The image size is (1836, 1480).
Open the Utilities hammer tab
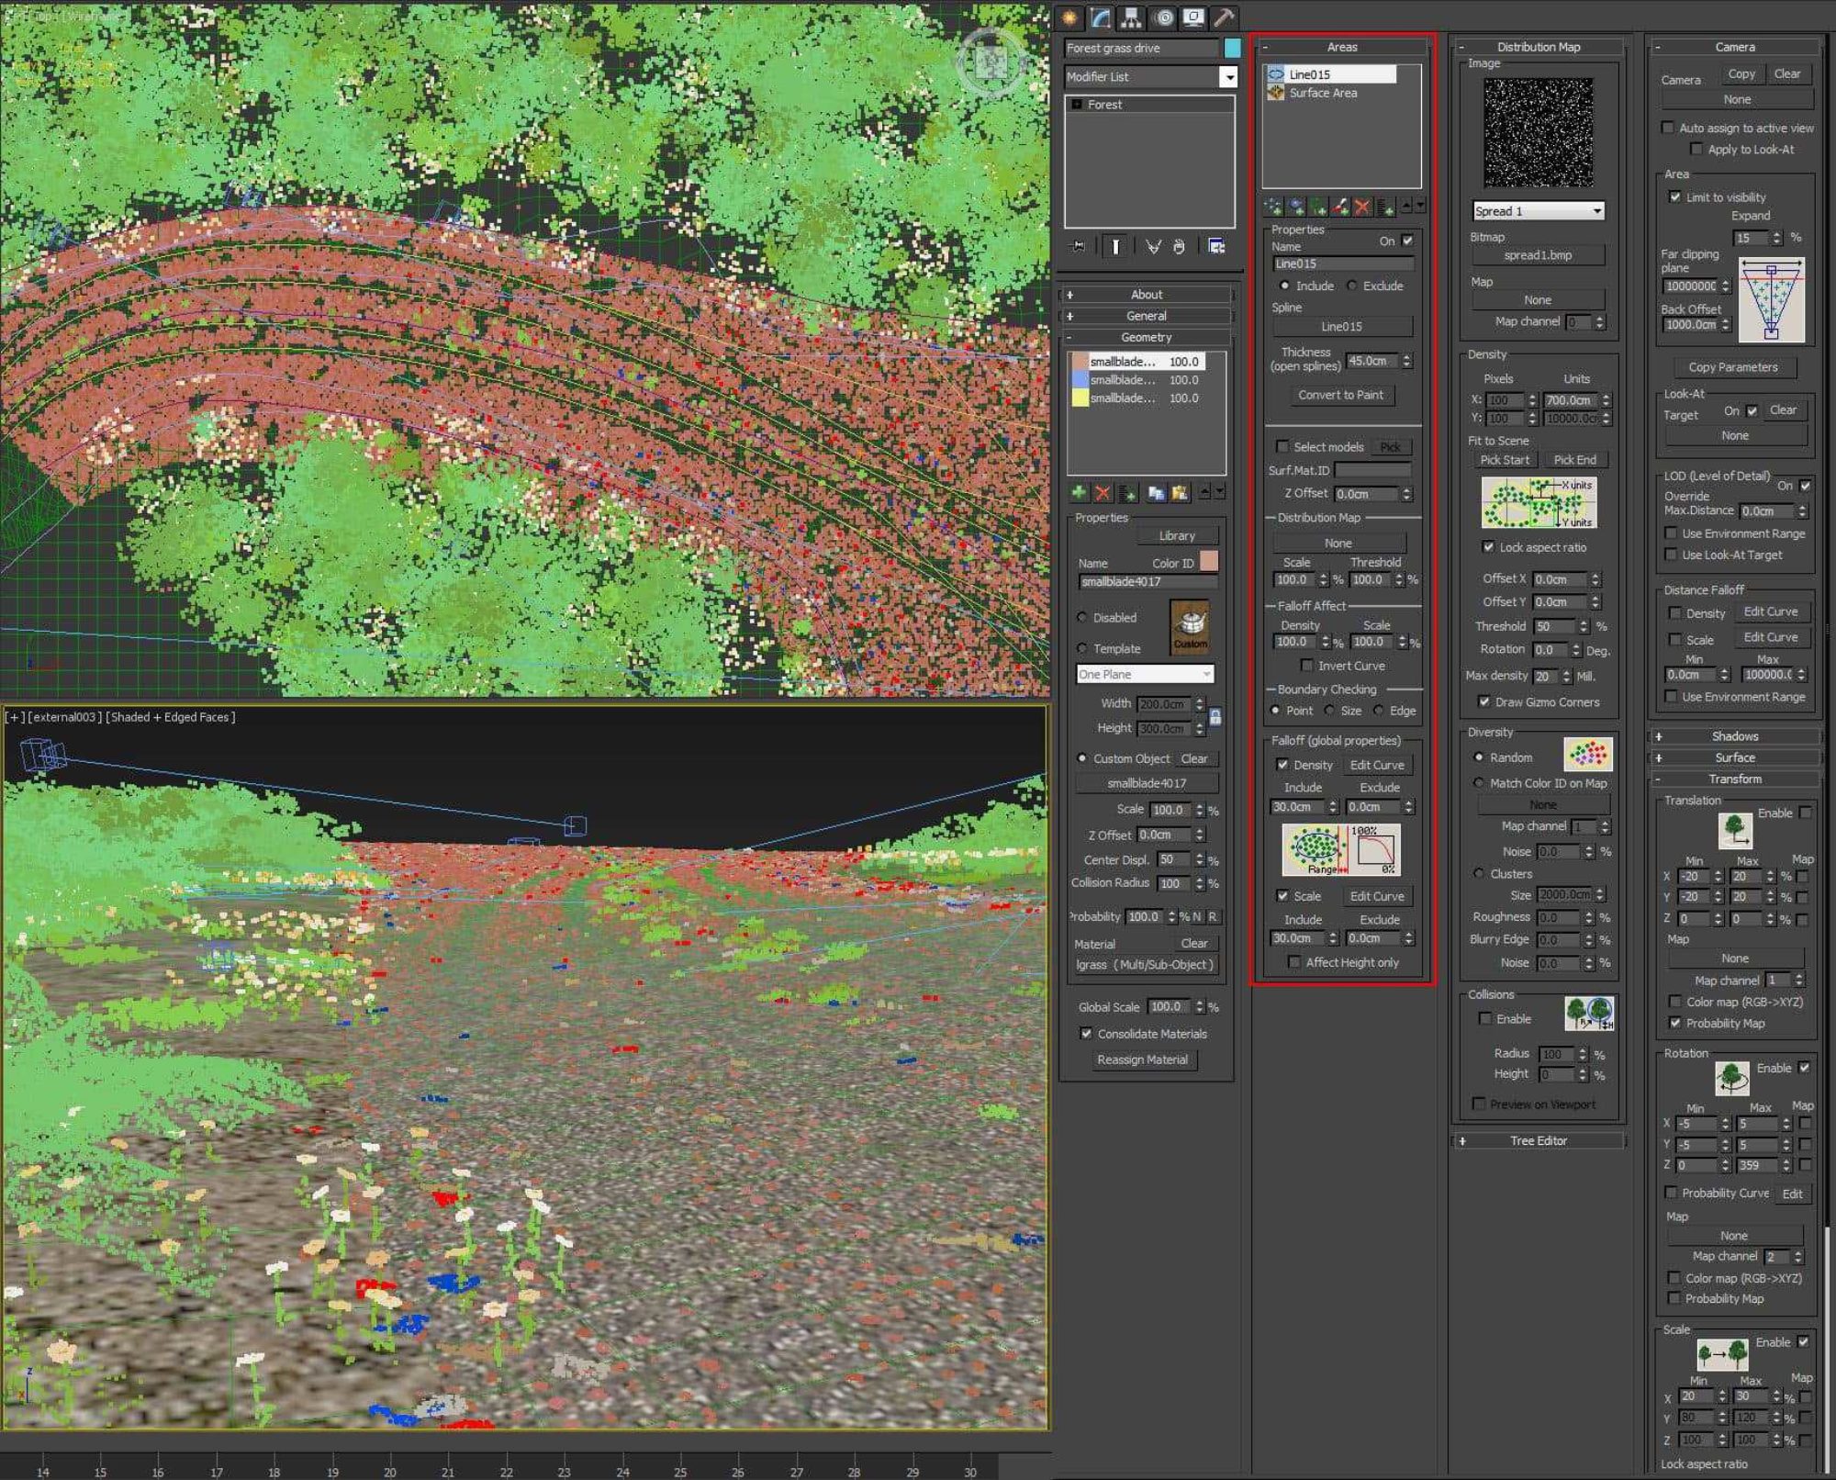tap(1224, 17)
